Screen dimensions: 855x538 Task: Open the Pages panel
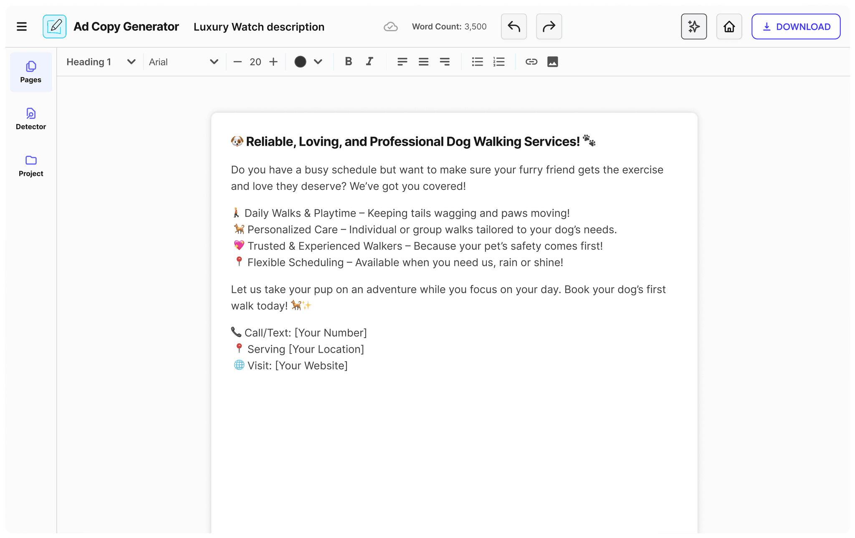[x=31, y=72]
